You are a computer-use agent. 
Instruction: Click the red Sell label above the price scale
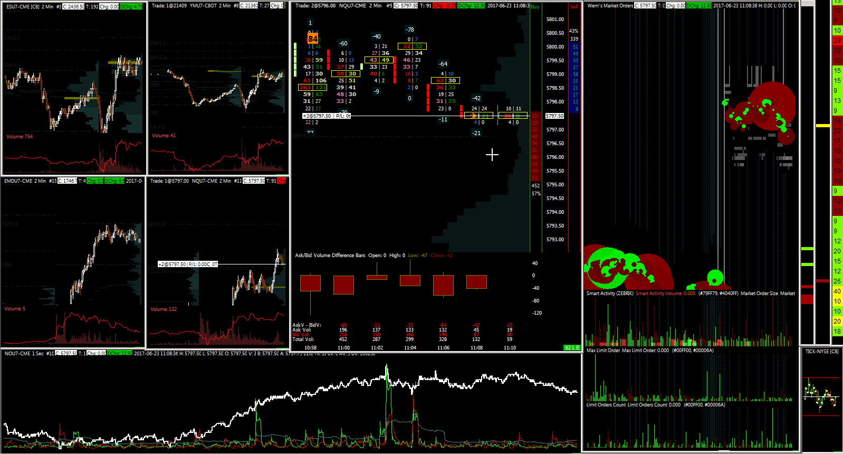[574, 7]
